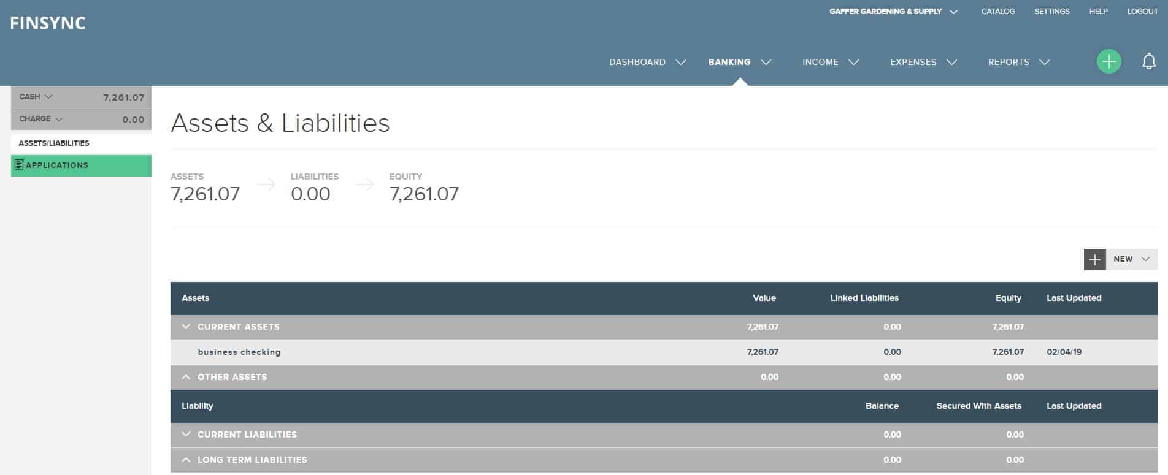The image size is (1168, 475).
Task: Click the 02/04/19 last updated date
Action: 1064,352
